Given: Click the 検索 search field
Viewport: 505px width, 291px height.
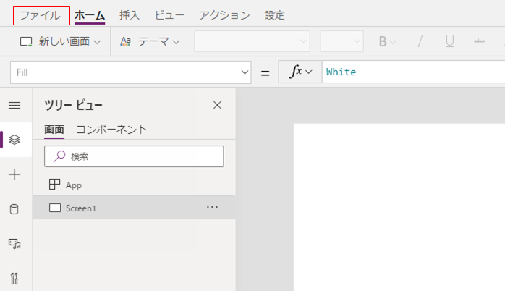Looking at the screenshot, I should tap(134, 156).
